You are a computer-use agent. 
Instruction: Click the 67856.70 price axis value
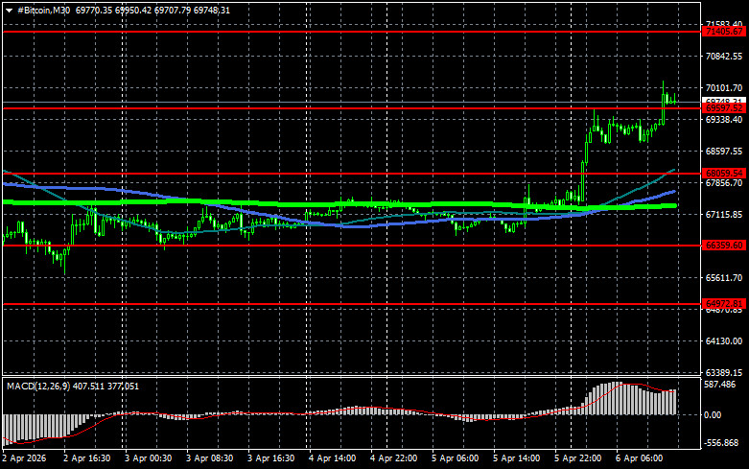pos(724,183)
